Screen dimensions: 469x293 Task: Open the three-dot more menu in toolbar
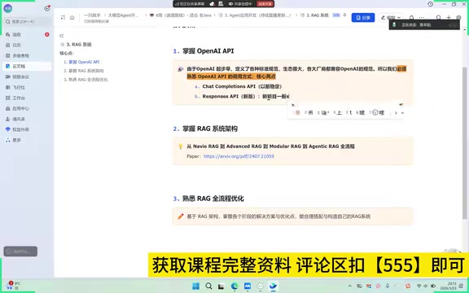coord(422,18)
